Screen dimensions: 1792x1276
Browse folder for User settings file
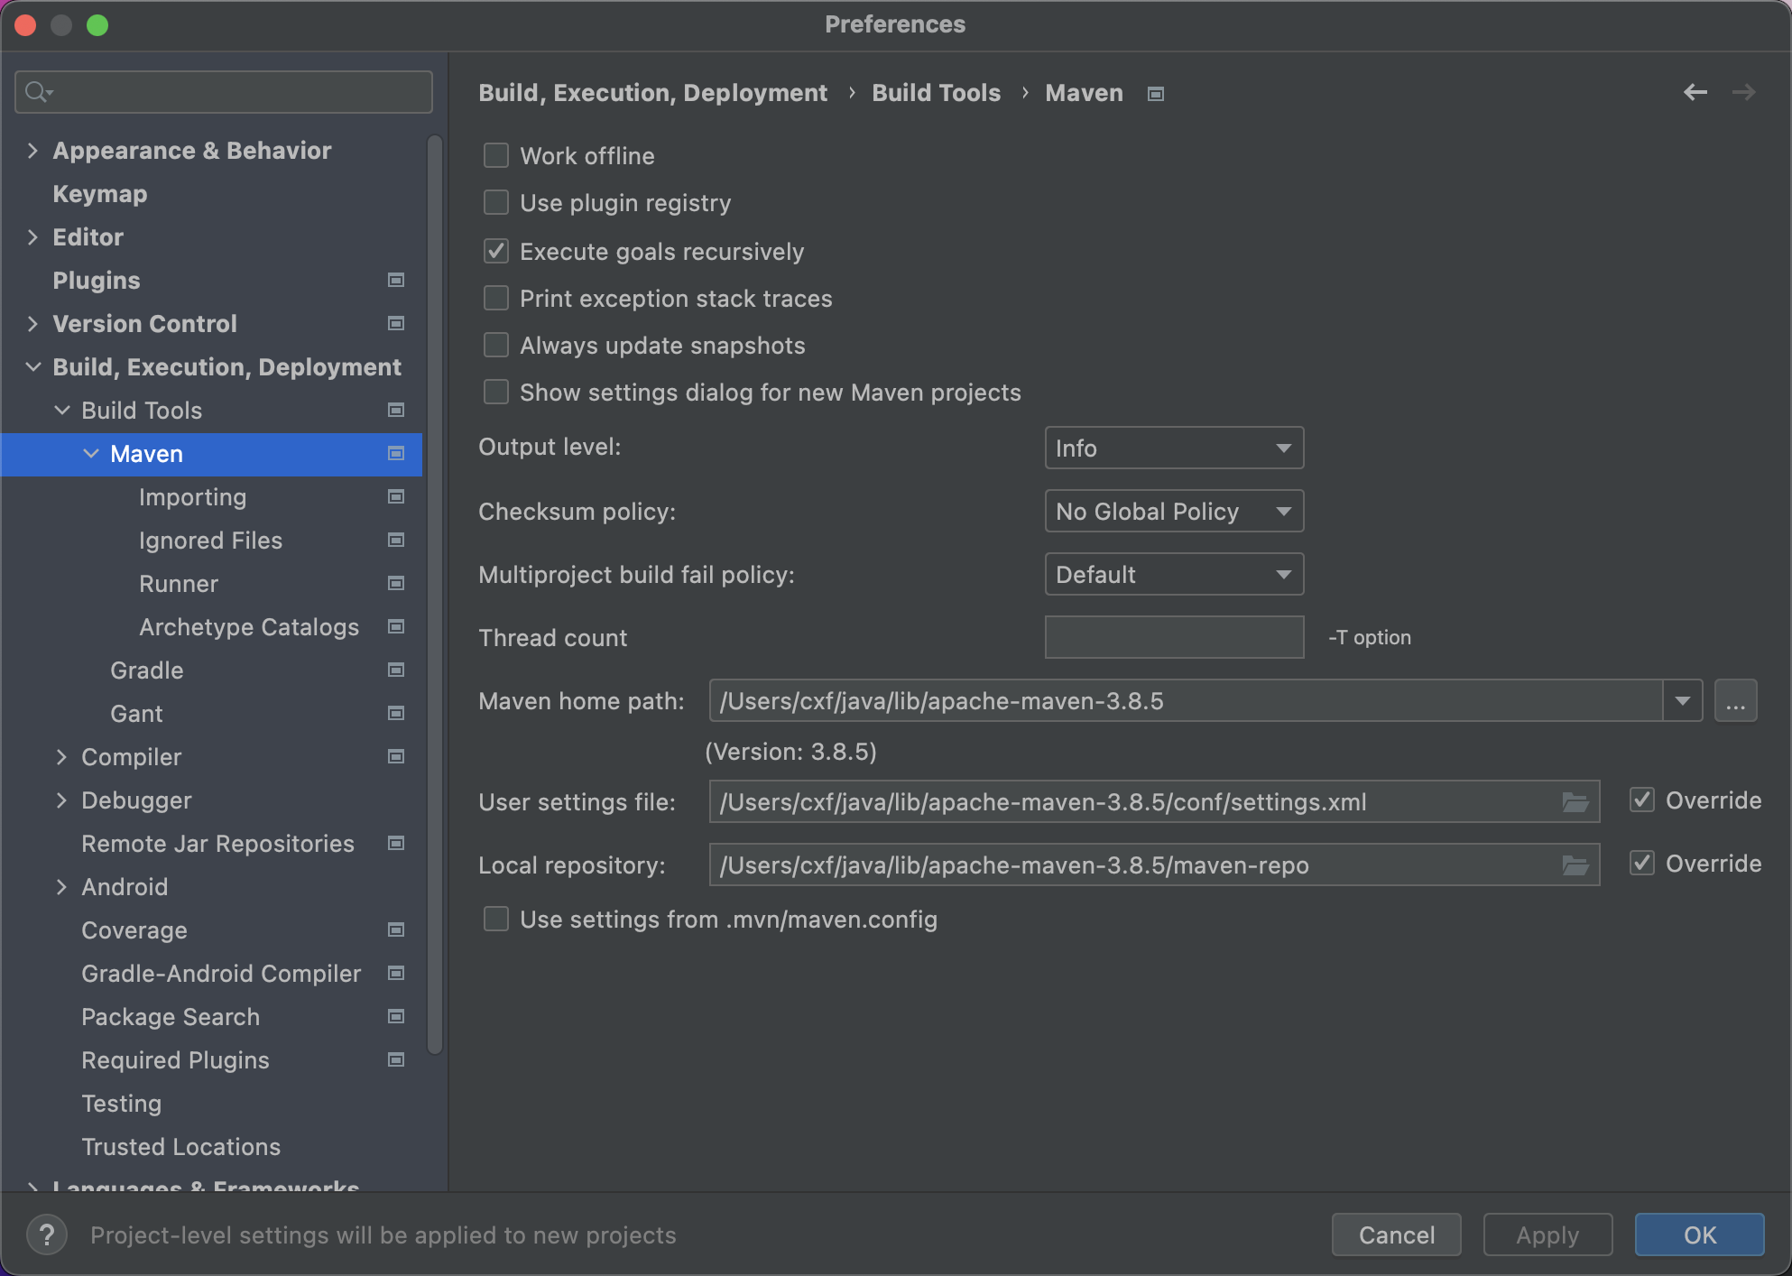1575,802
